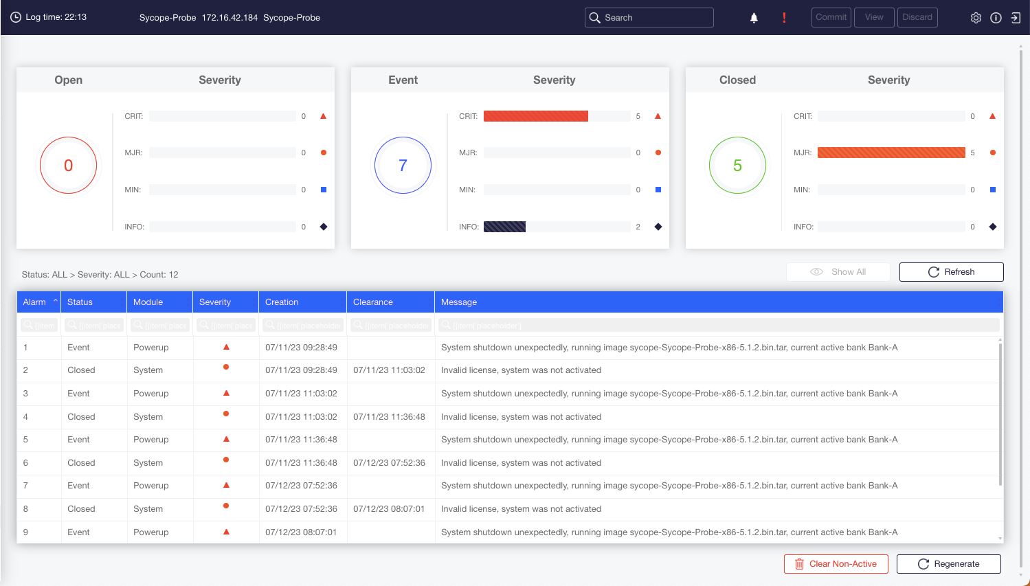Click the IP address 172.16.42.184
Image resolution: width=1030 pixels, height=586 pixels.
(x=229, y=17)
